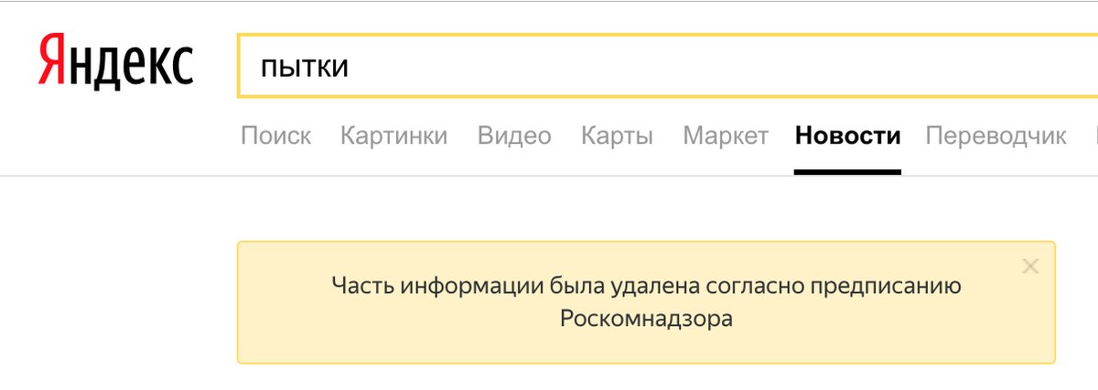The width and height of the screenshot is (1098, 390).
Task: Click the black underline beneath Новости
Action: [847, 171]
